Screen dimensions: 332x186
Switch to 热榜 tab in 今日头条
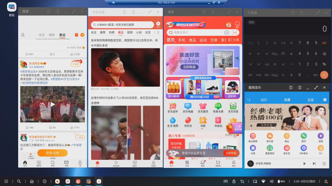[112, 33]
